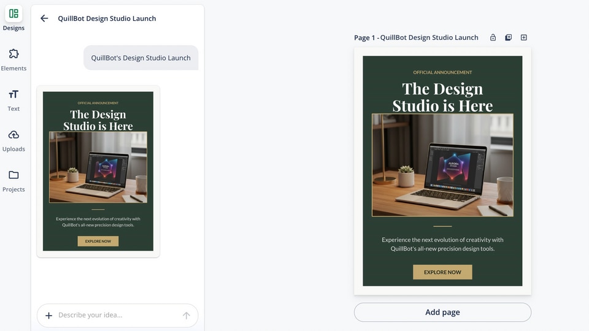Add a new page with the plus-square icon
Screen dimensions: 589x331
click(x=523, y=37)
